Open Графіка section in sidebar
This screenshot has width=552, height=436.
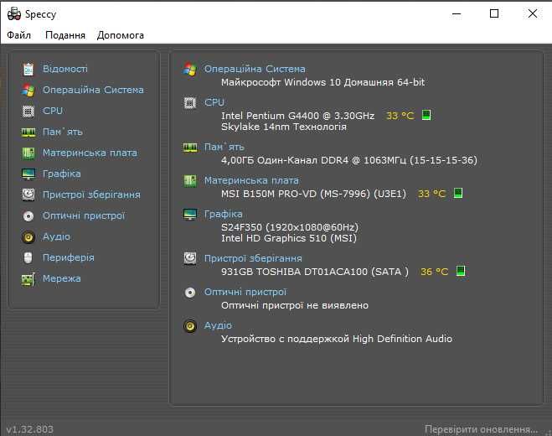(62, 174)
